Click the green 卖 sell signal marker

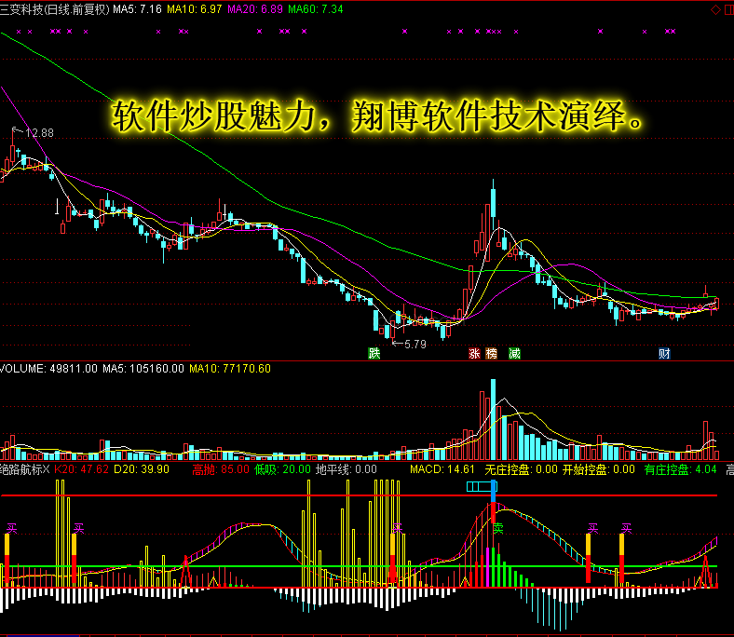(x=498, y=528)
